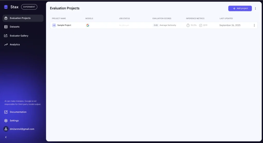Image resolution: width=263 pixels, height=143 pixels.
Task: Click the Analytics trend icon
Action: (6, 45)
